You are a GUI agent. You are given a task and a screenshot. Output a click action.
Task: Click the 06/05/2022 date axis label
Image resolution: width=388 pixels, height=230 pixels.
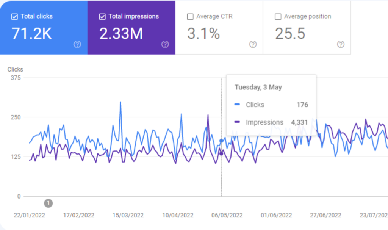pos(227,215)
